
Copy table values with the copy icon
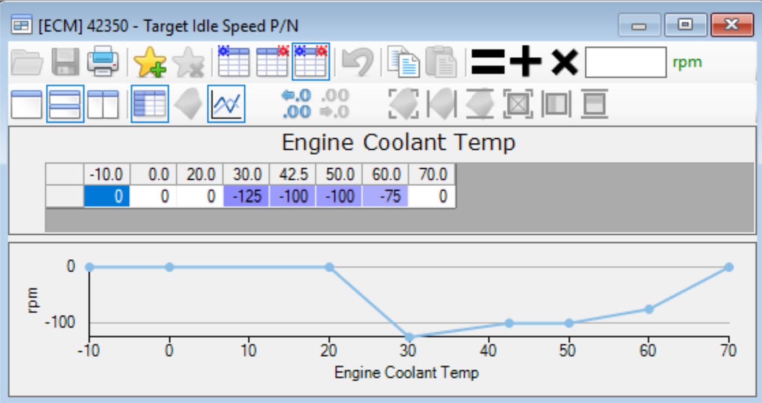click(x=404, y=62)
